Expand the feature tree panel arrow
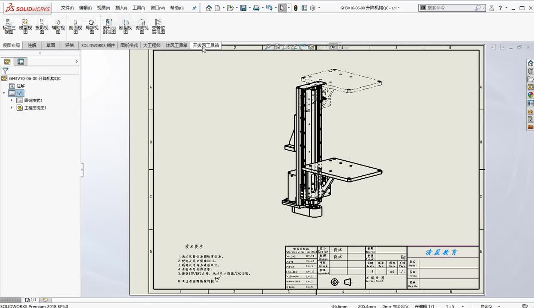The width and height of the screenshot is (534, 308). pos(77,62)
